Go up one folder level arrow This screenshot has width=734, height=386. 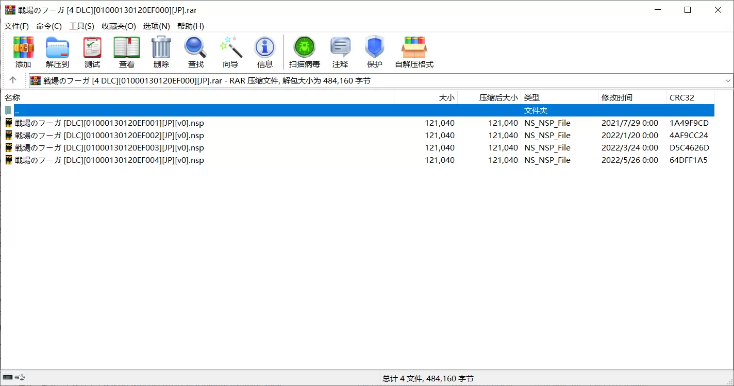13,80
